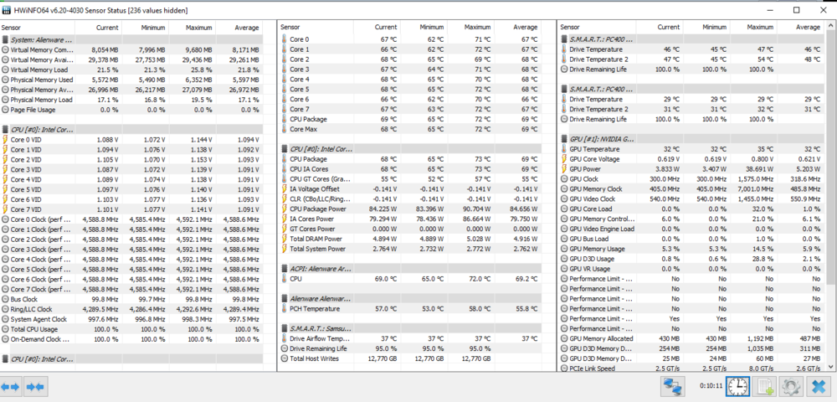Screen dimensions: 837x402
Task: Click the expand sensor columns arrows button
Action: click(x=11, y=386)
